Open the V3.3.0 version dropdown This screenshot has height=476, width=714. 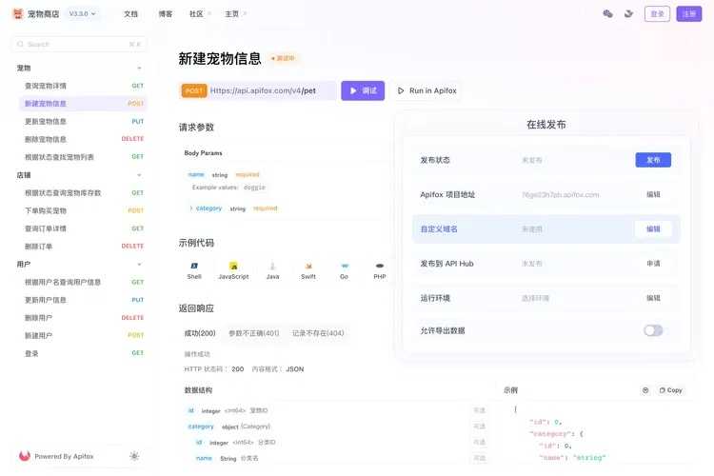pyautogui.click(x=83, y=13)
